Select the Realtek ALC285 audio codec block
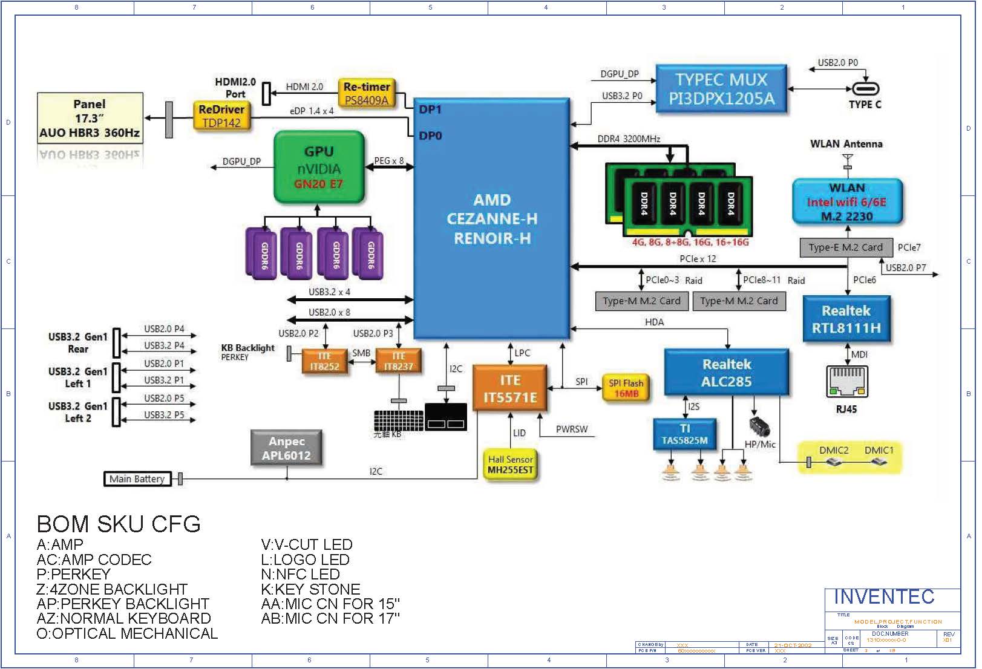Image resolution: width=982 pixels, height=669 pixels. point(727,373)
